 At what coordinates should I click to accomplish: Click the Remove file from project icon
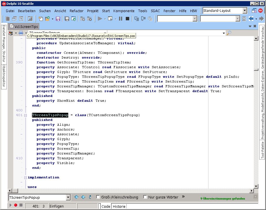(89, 19)
